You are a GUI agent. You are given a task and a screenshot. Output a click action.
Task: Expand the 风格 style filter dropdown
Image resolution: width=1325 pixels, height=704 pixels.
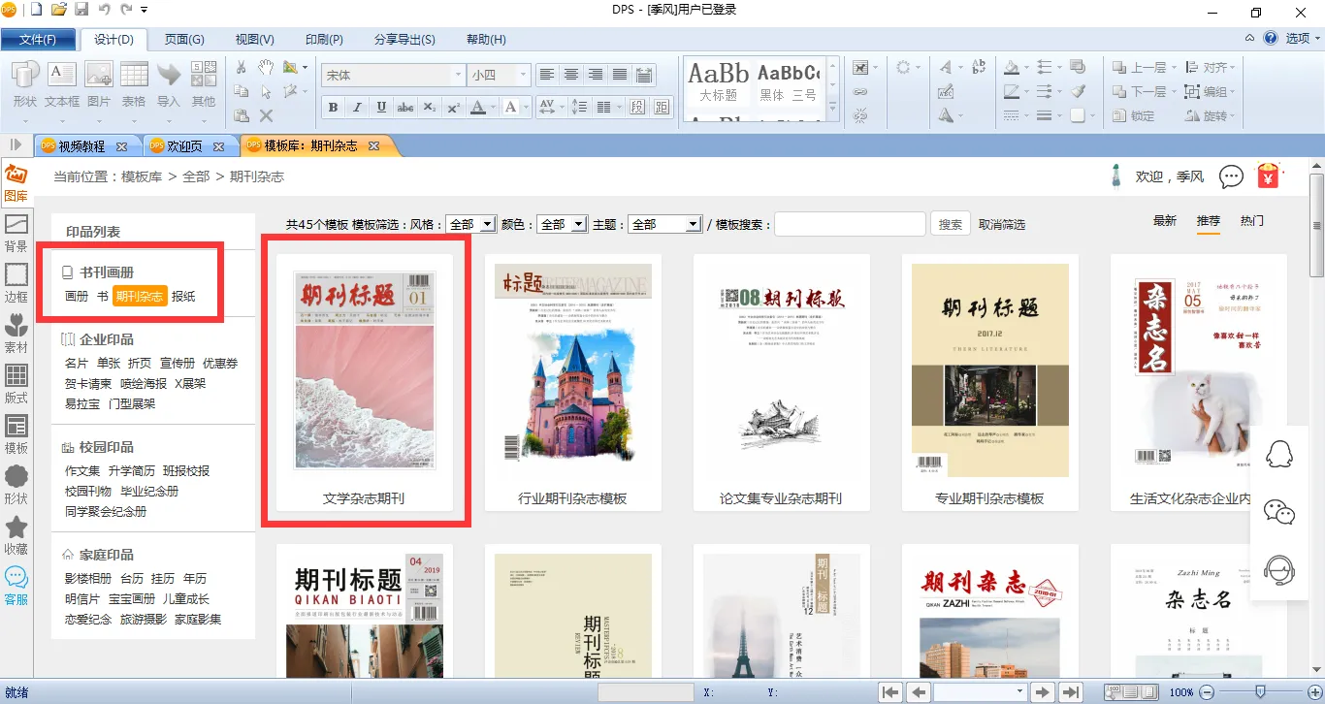[x=487, y=224]
